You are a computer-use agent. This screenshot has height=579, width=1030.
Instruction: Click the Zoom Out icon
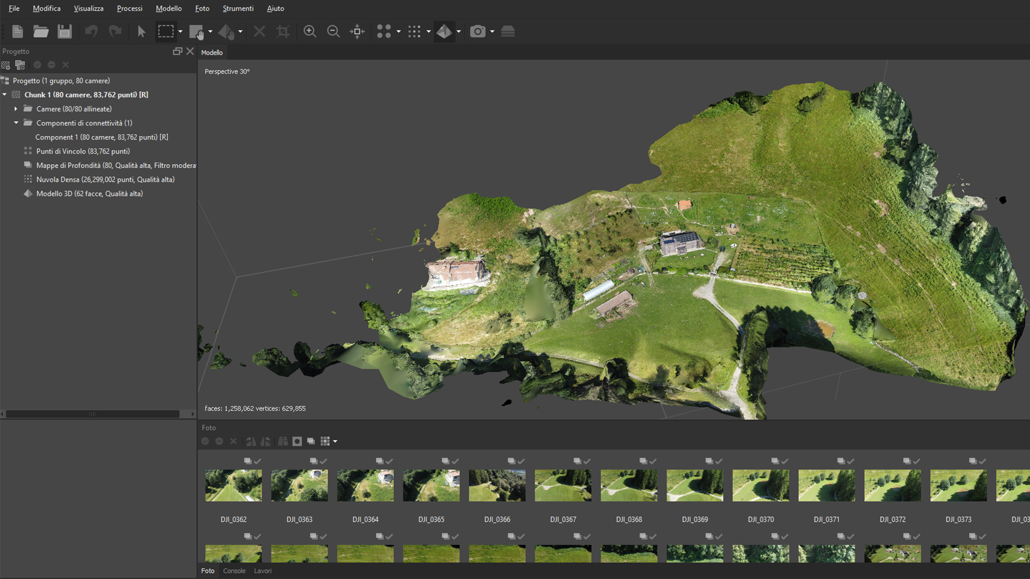pos(333,32)
